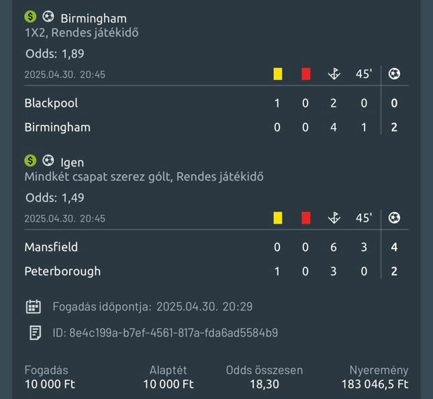Image resolution: width=433 pixels, height=399 pixels.
Task: Click the corner kick flag icon for Mansfield match
Action: tap(334, 218)
